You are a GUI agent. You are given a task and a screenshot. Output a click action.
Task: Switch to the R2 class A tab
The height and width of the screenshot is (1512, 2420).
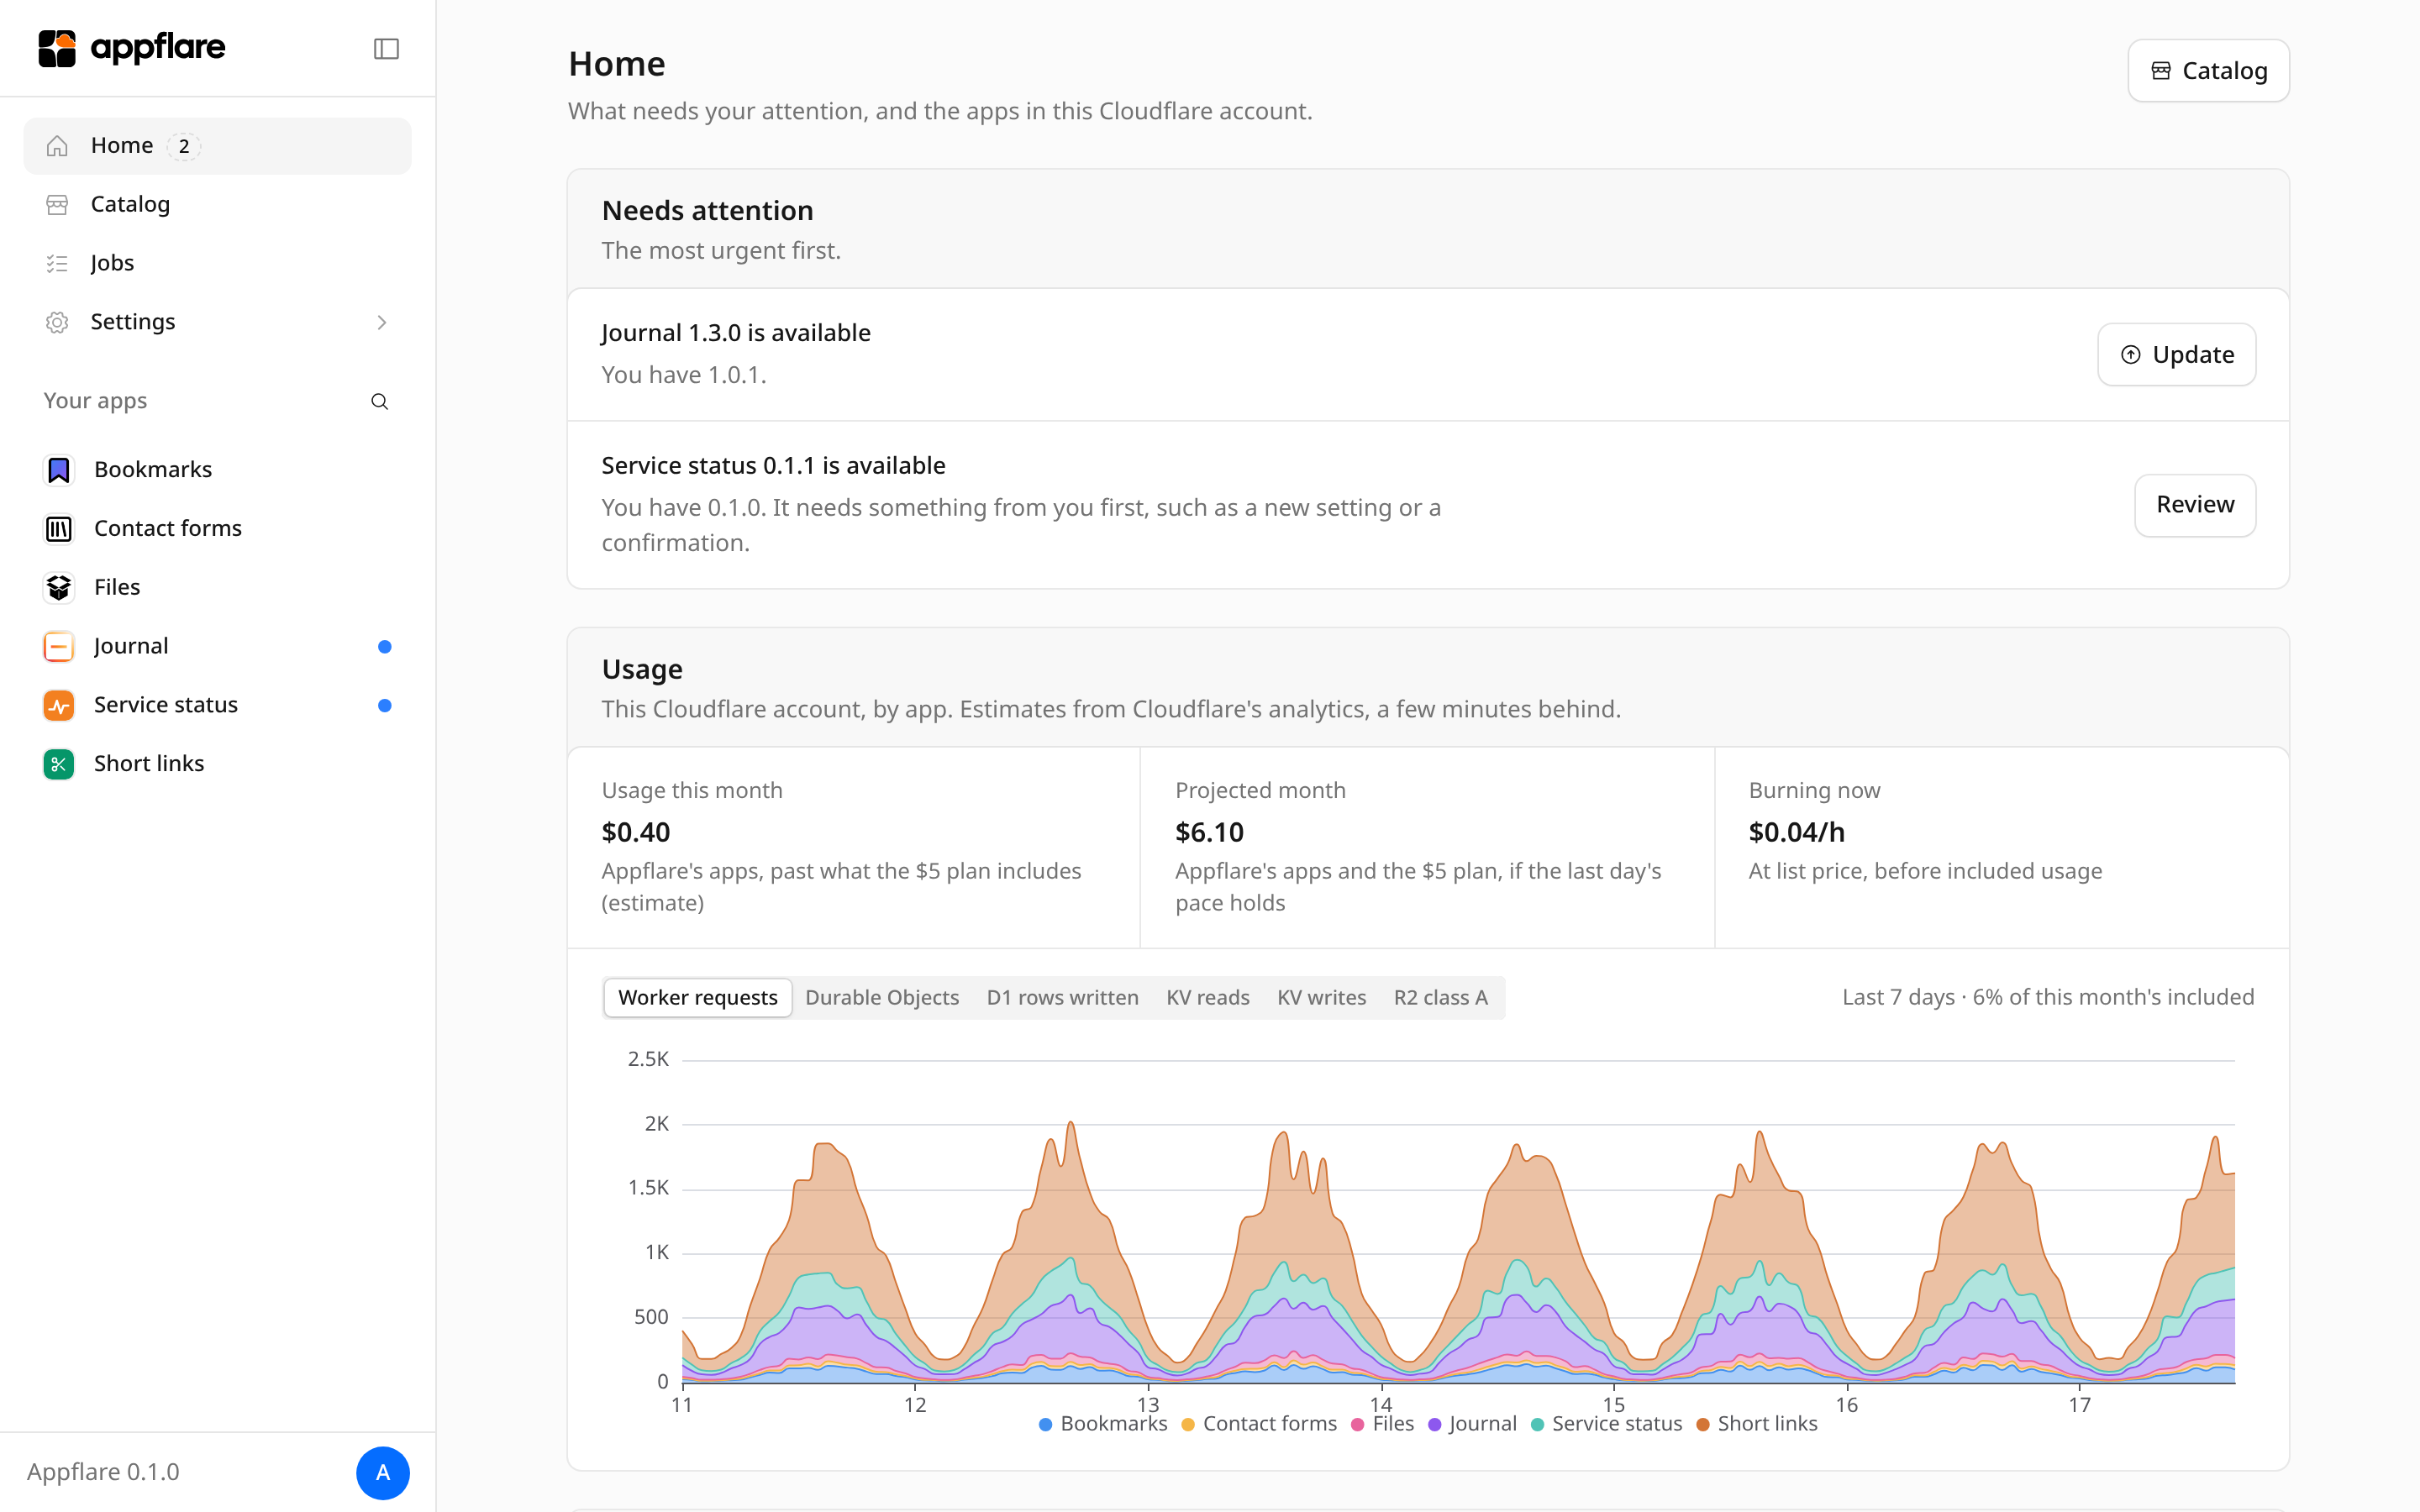click(x=1441, y=997)
